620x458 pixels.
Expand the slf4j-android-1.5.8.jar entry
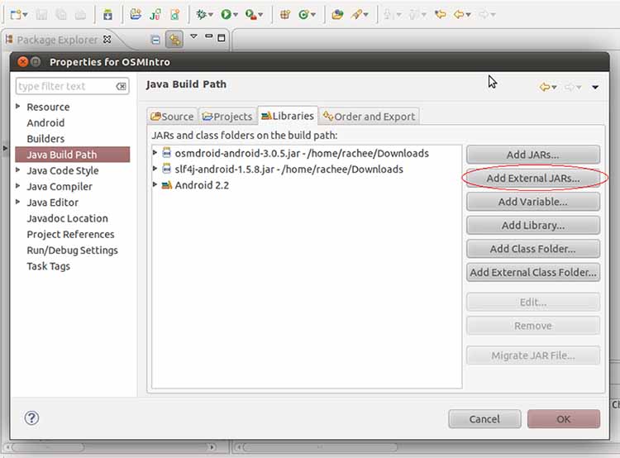click(155, 169)
